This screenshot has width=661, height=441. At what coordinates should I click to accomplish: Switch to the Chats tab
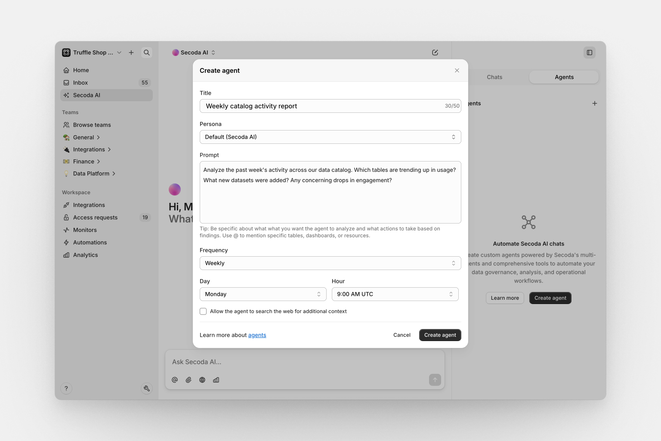[494, 77]
